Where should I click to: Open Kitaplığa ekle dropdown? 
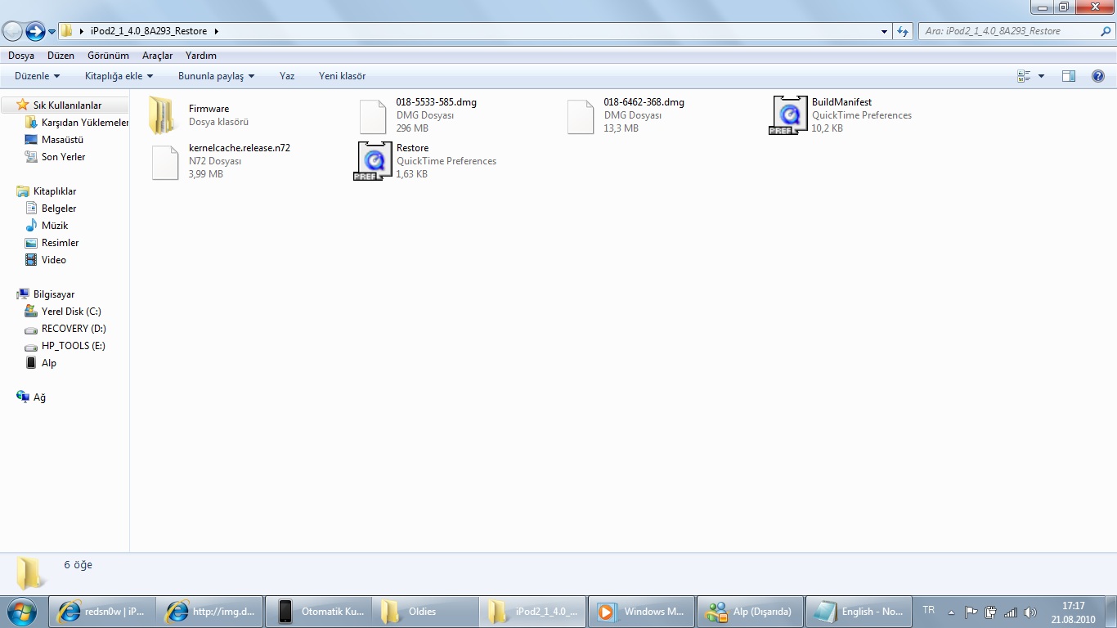(x=119, y=76)
